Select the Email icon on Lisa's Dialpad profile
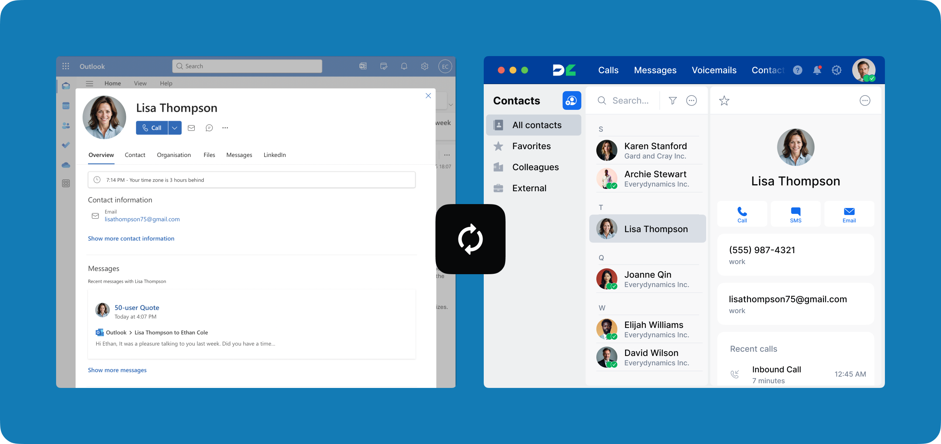The width and height of the screenshot is (941, 444). 849,213
